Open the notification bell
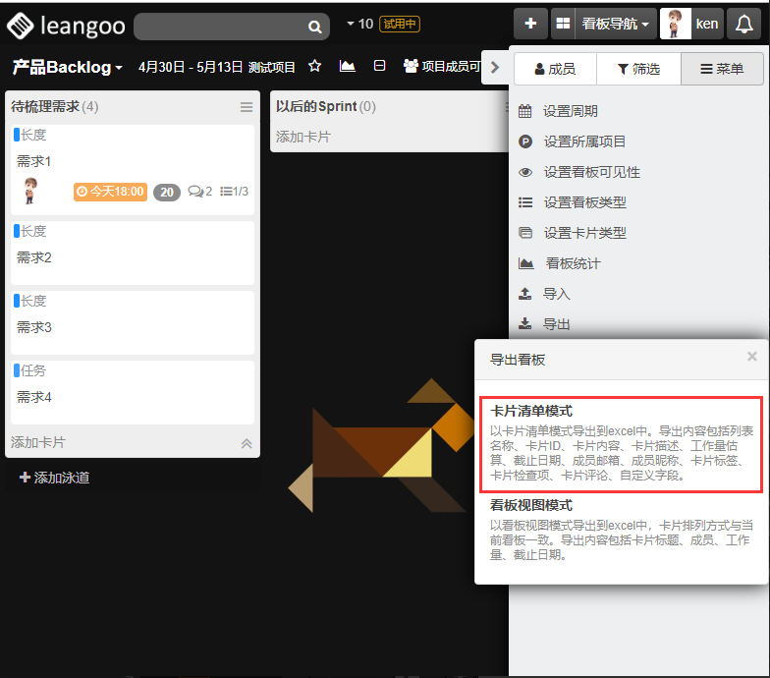This screenshot has height=678, width=770. (x=743, y=24)
